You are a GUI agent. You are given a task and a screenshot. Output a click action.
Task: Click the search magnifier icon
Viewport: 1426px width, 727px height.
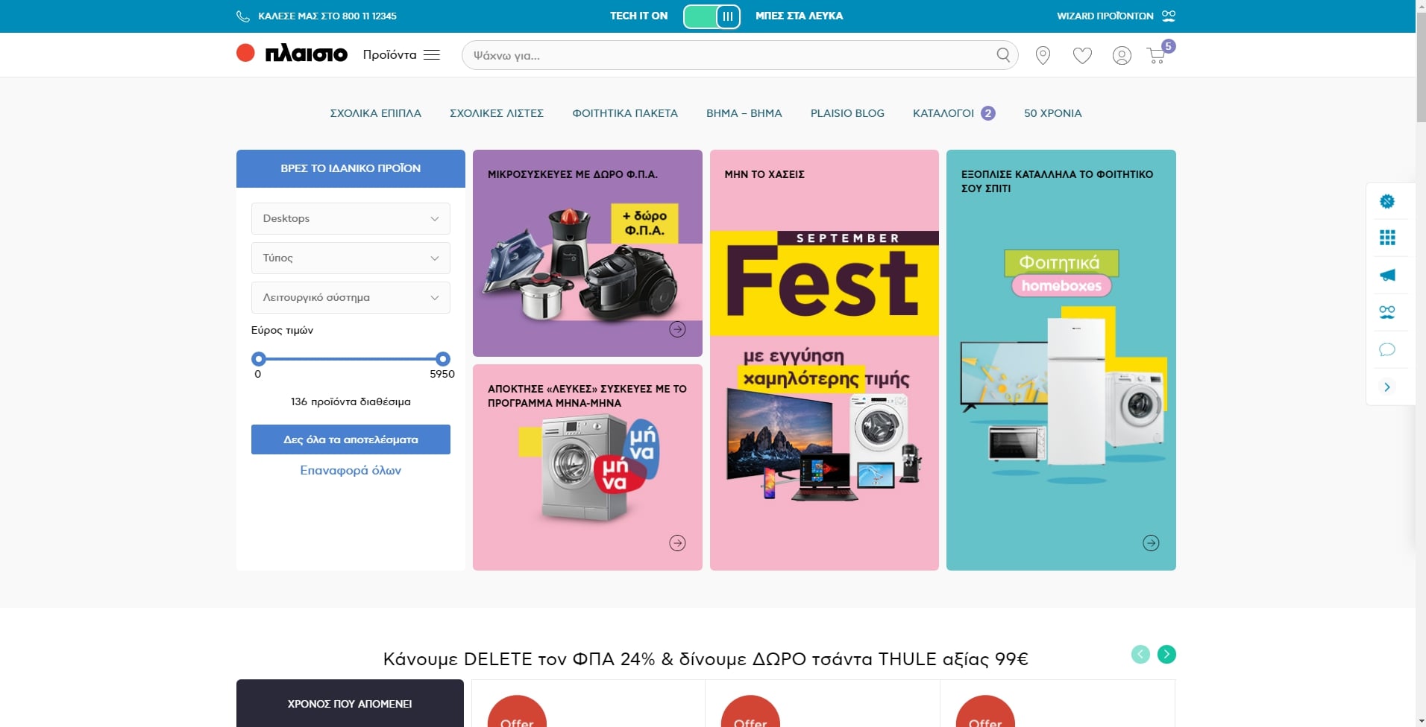pyautogui.click(x=1003, y=55)
